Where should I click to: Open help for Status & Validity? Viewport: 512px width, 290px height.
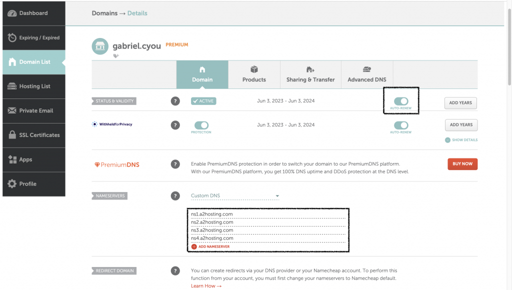(175, 101)
